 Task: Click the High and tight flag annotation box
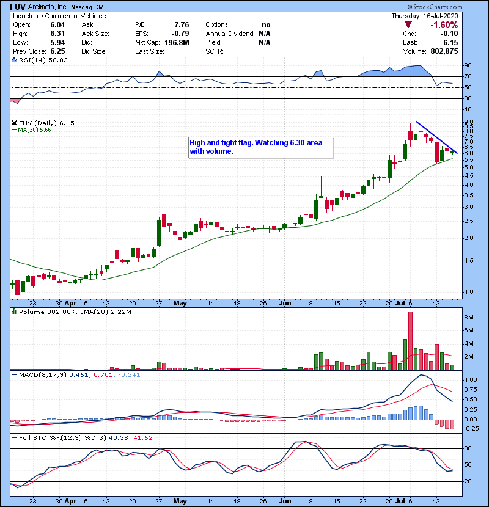[260, 147]
